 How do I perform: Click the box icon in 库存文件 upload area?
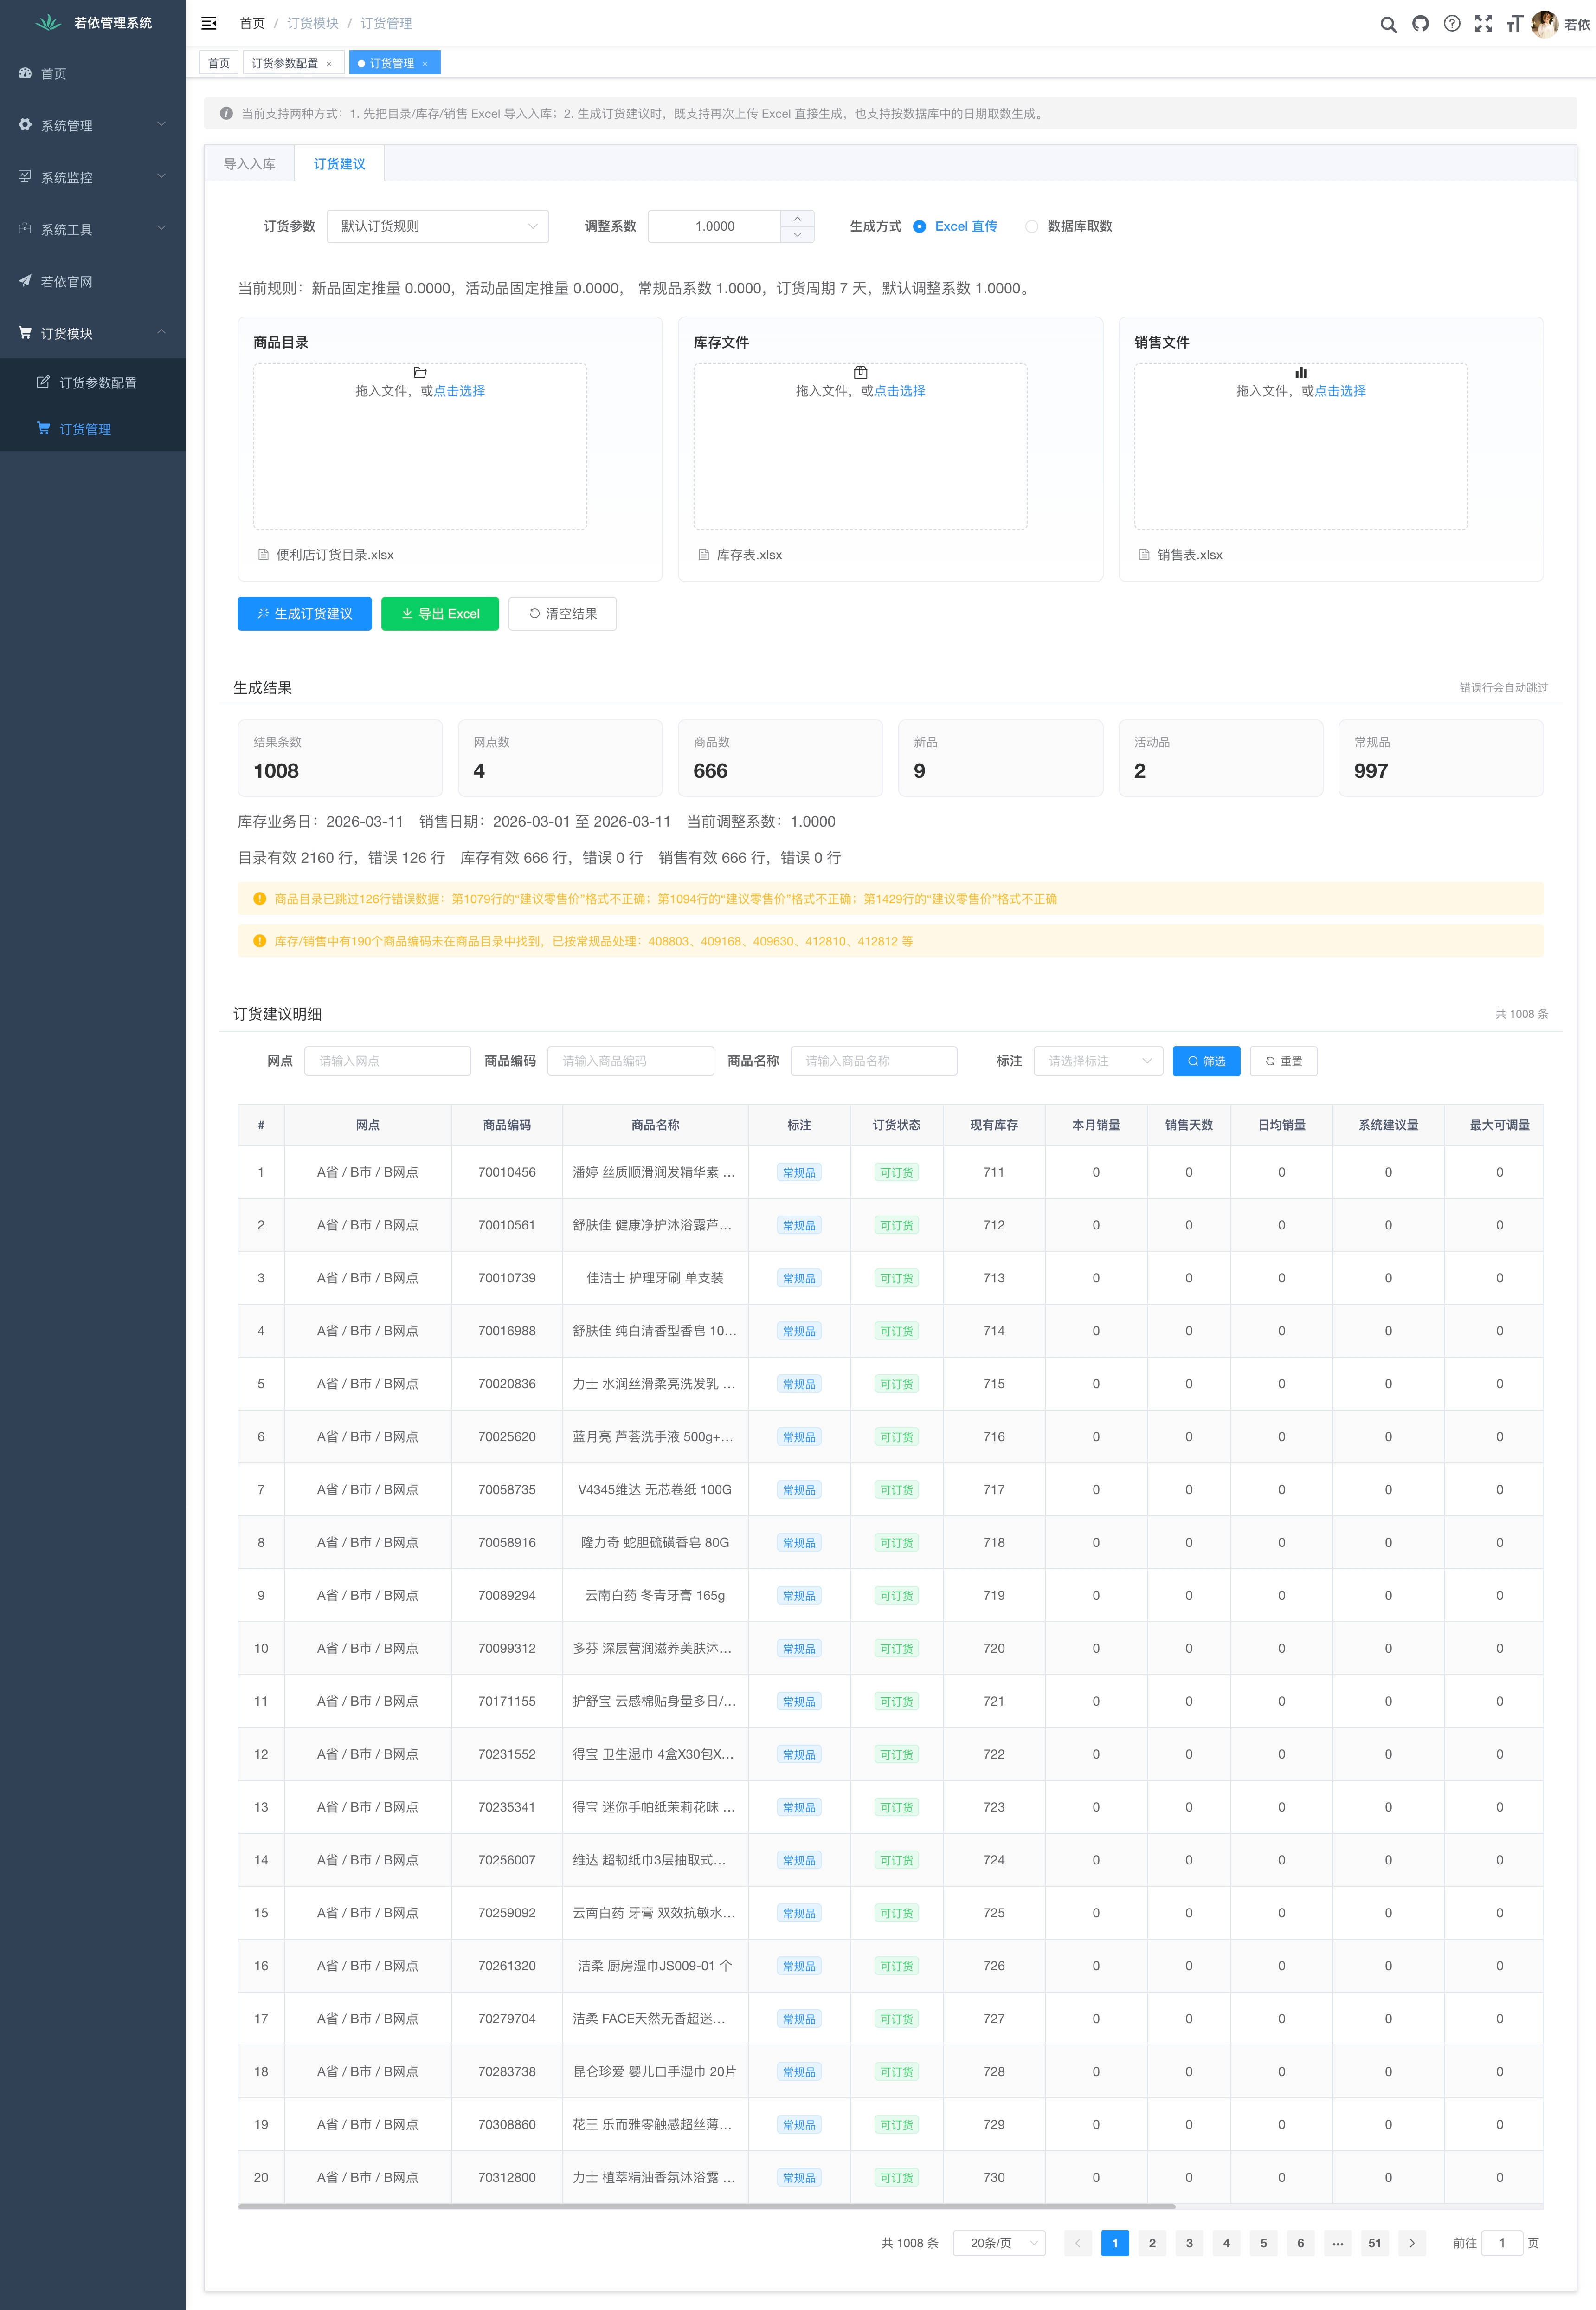point(860,372)
